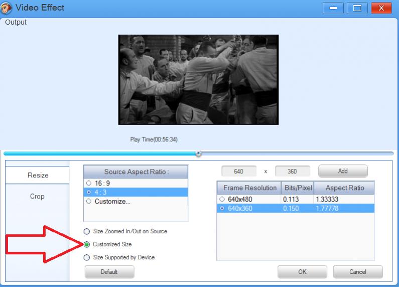Click the video preview frame
This screenshot has width=399, height=287.
tap(198, 80)
